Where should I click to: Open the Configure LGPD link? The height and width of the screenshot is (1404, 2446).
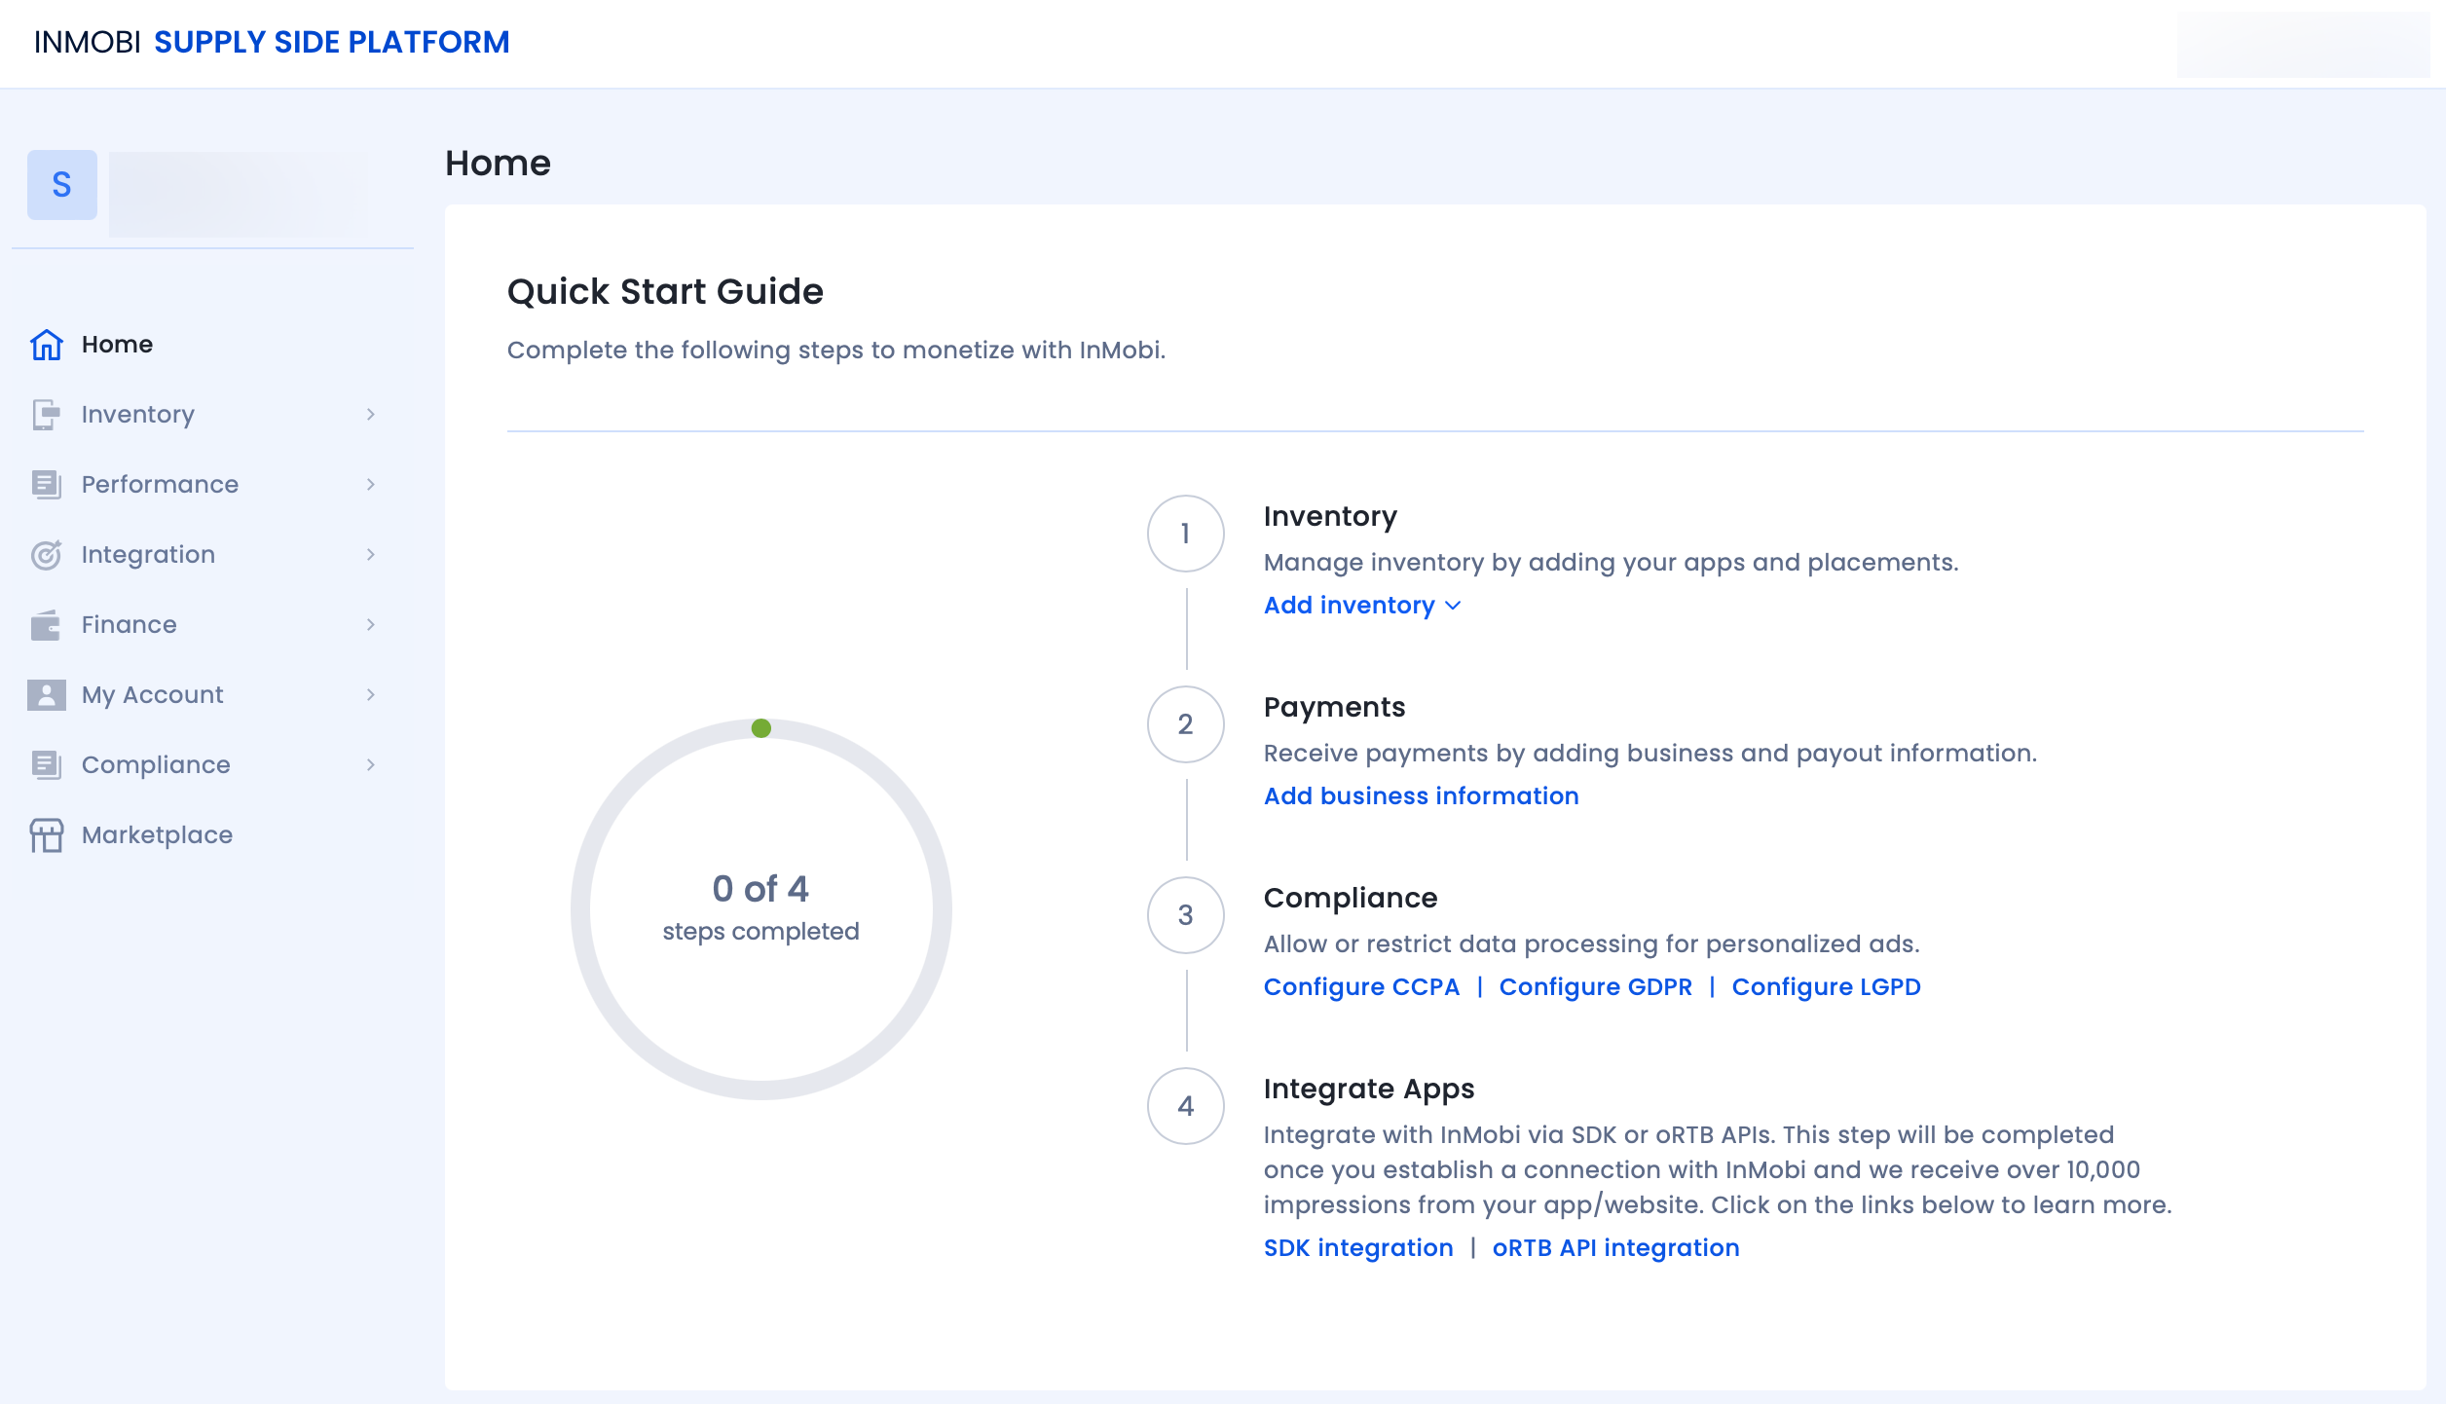click(1826, 987)
